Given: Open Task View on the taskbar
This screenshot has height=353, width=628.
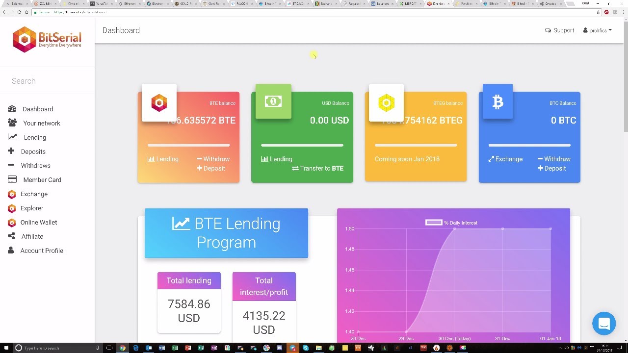Looking at the screenshot, I should pos(109,348).
